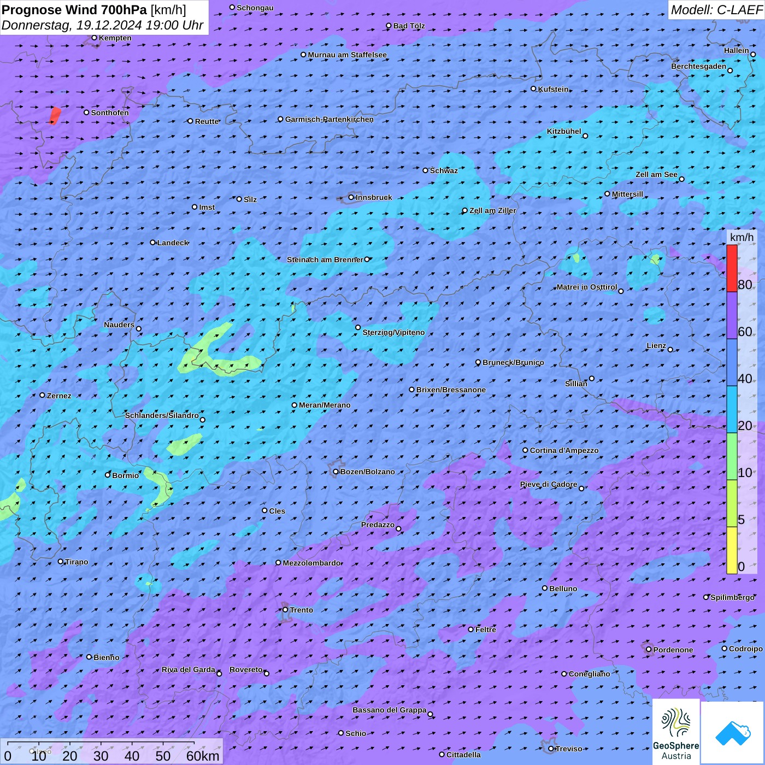Viewport: 765px width, 765px height.
Task: Click the Spilimbergo marker dot
Action: point(706,597)
